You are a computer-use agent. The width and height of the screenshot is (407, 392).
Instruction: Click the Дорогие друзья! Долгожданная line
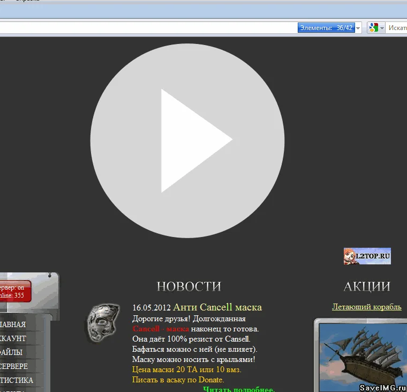click(189, 319)
